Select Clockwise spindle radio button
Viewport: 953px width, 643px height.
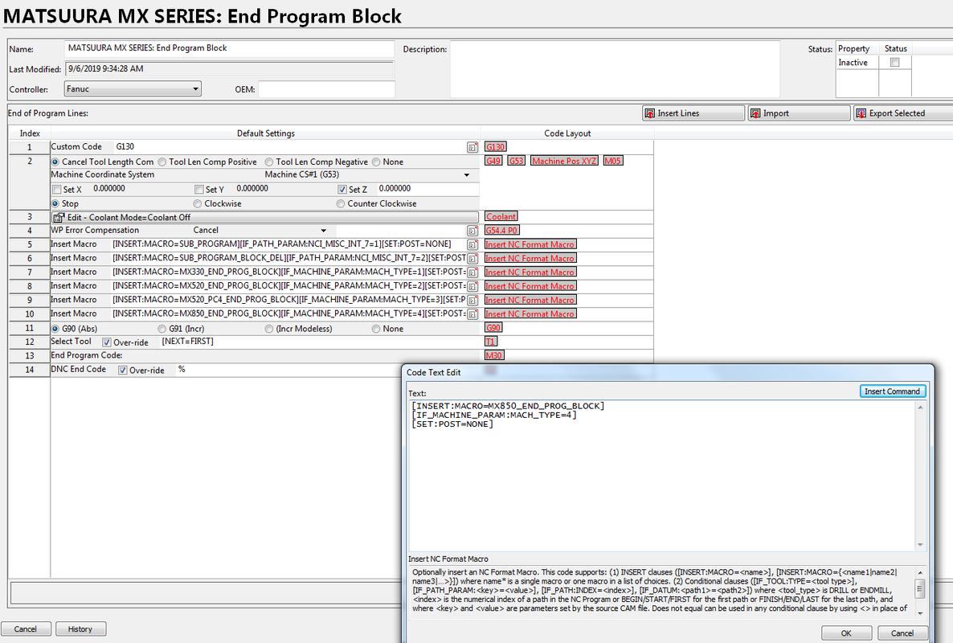coord(198,203)
